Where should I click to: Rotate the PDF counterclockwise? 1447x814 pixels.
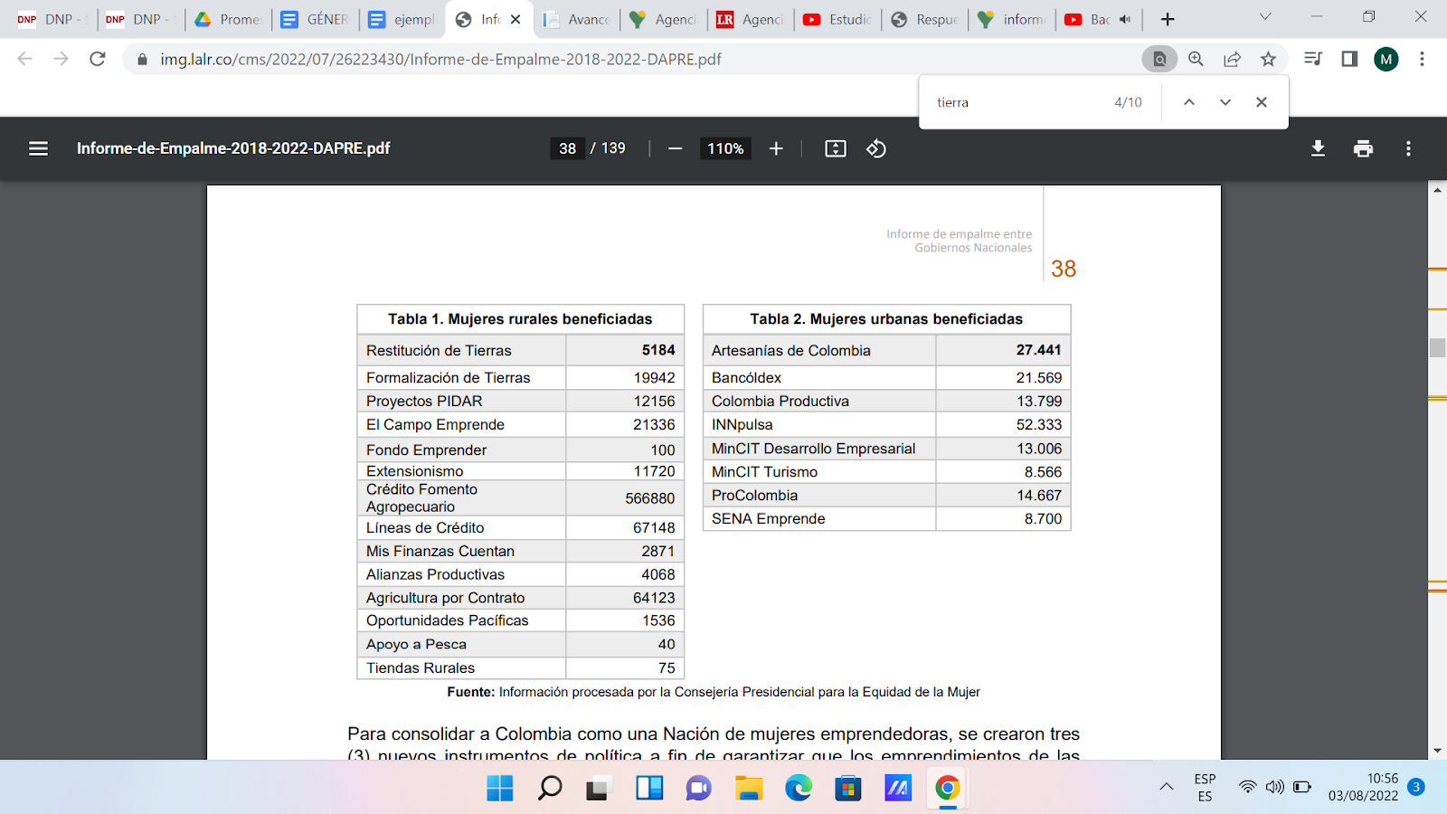(x=876, y=148)
